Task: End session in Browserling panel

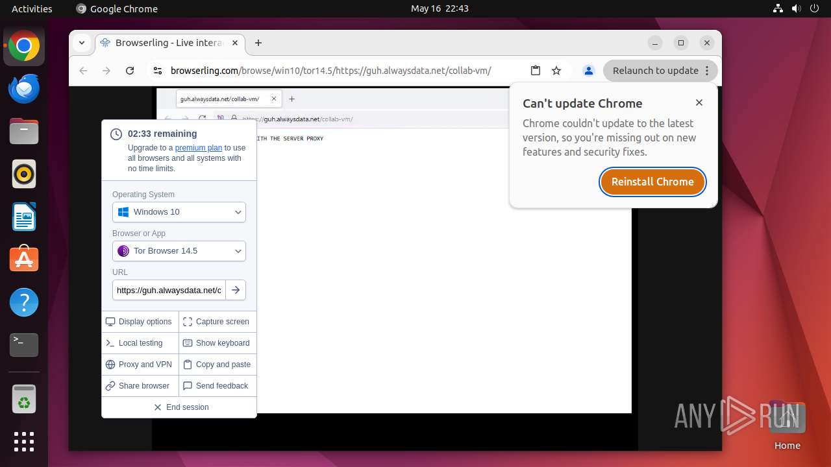Action: click(179, 407)
